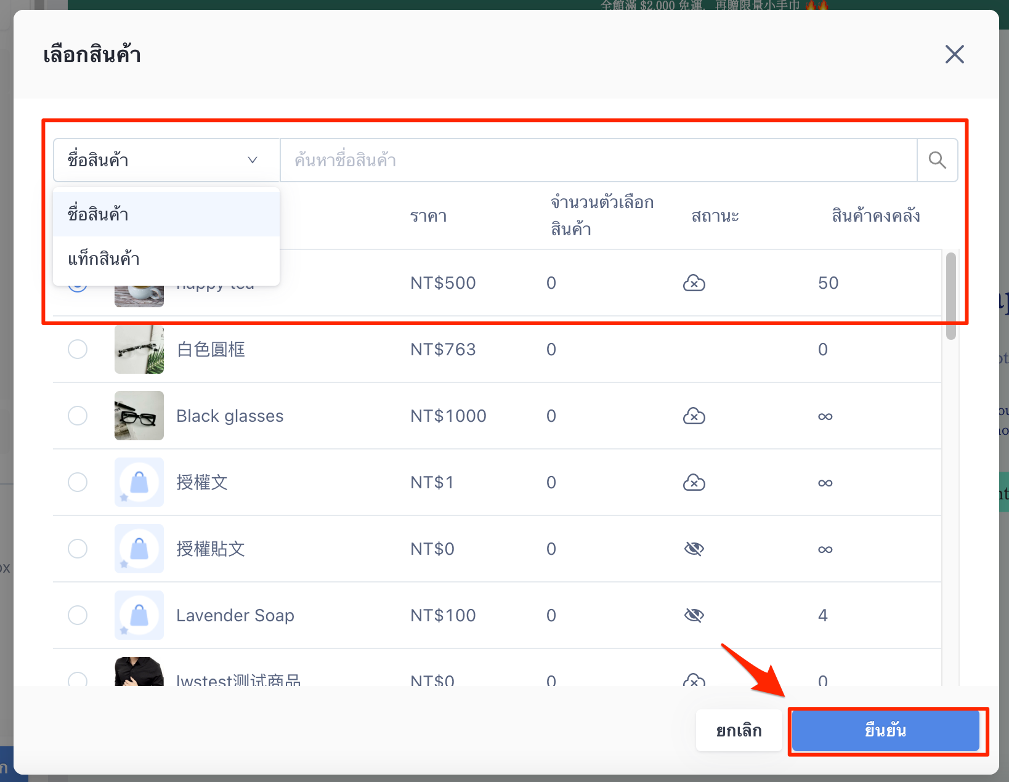1009x782 pixels.
Task: Click the product name 授權貼文
Action: click(x=211, y=549)
